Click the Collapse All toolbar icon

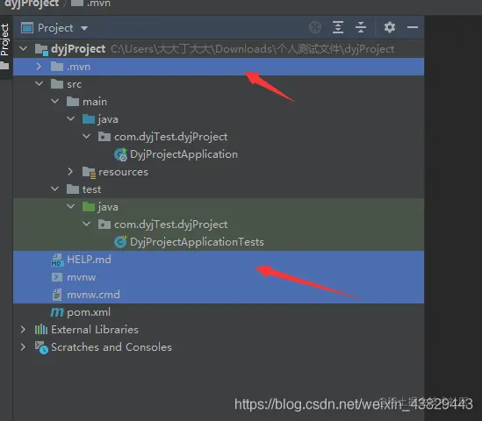tap(361, 28)
